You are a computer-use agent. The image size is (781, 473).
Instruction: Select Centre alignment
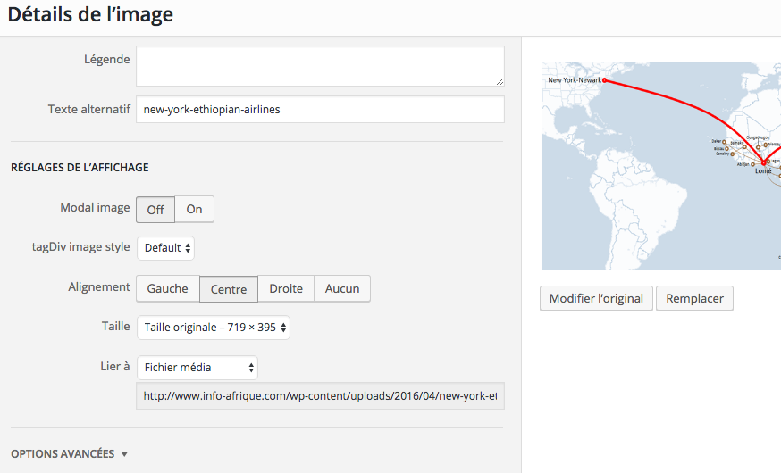coord(228,289)
